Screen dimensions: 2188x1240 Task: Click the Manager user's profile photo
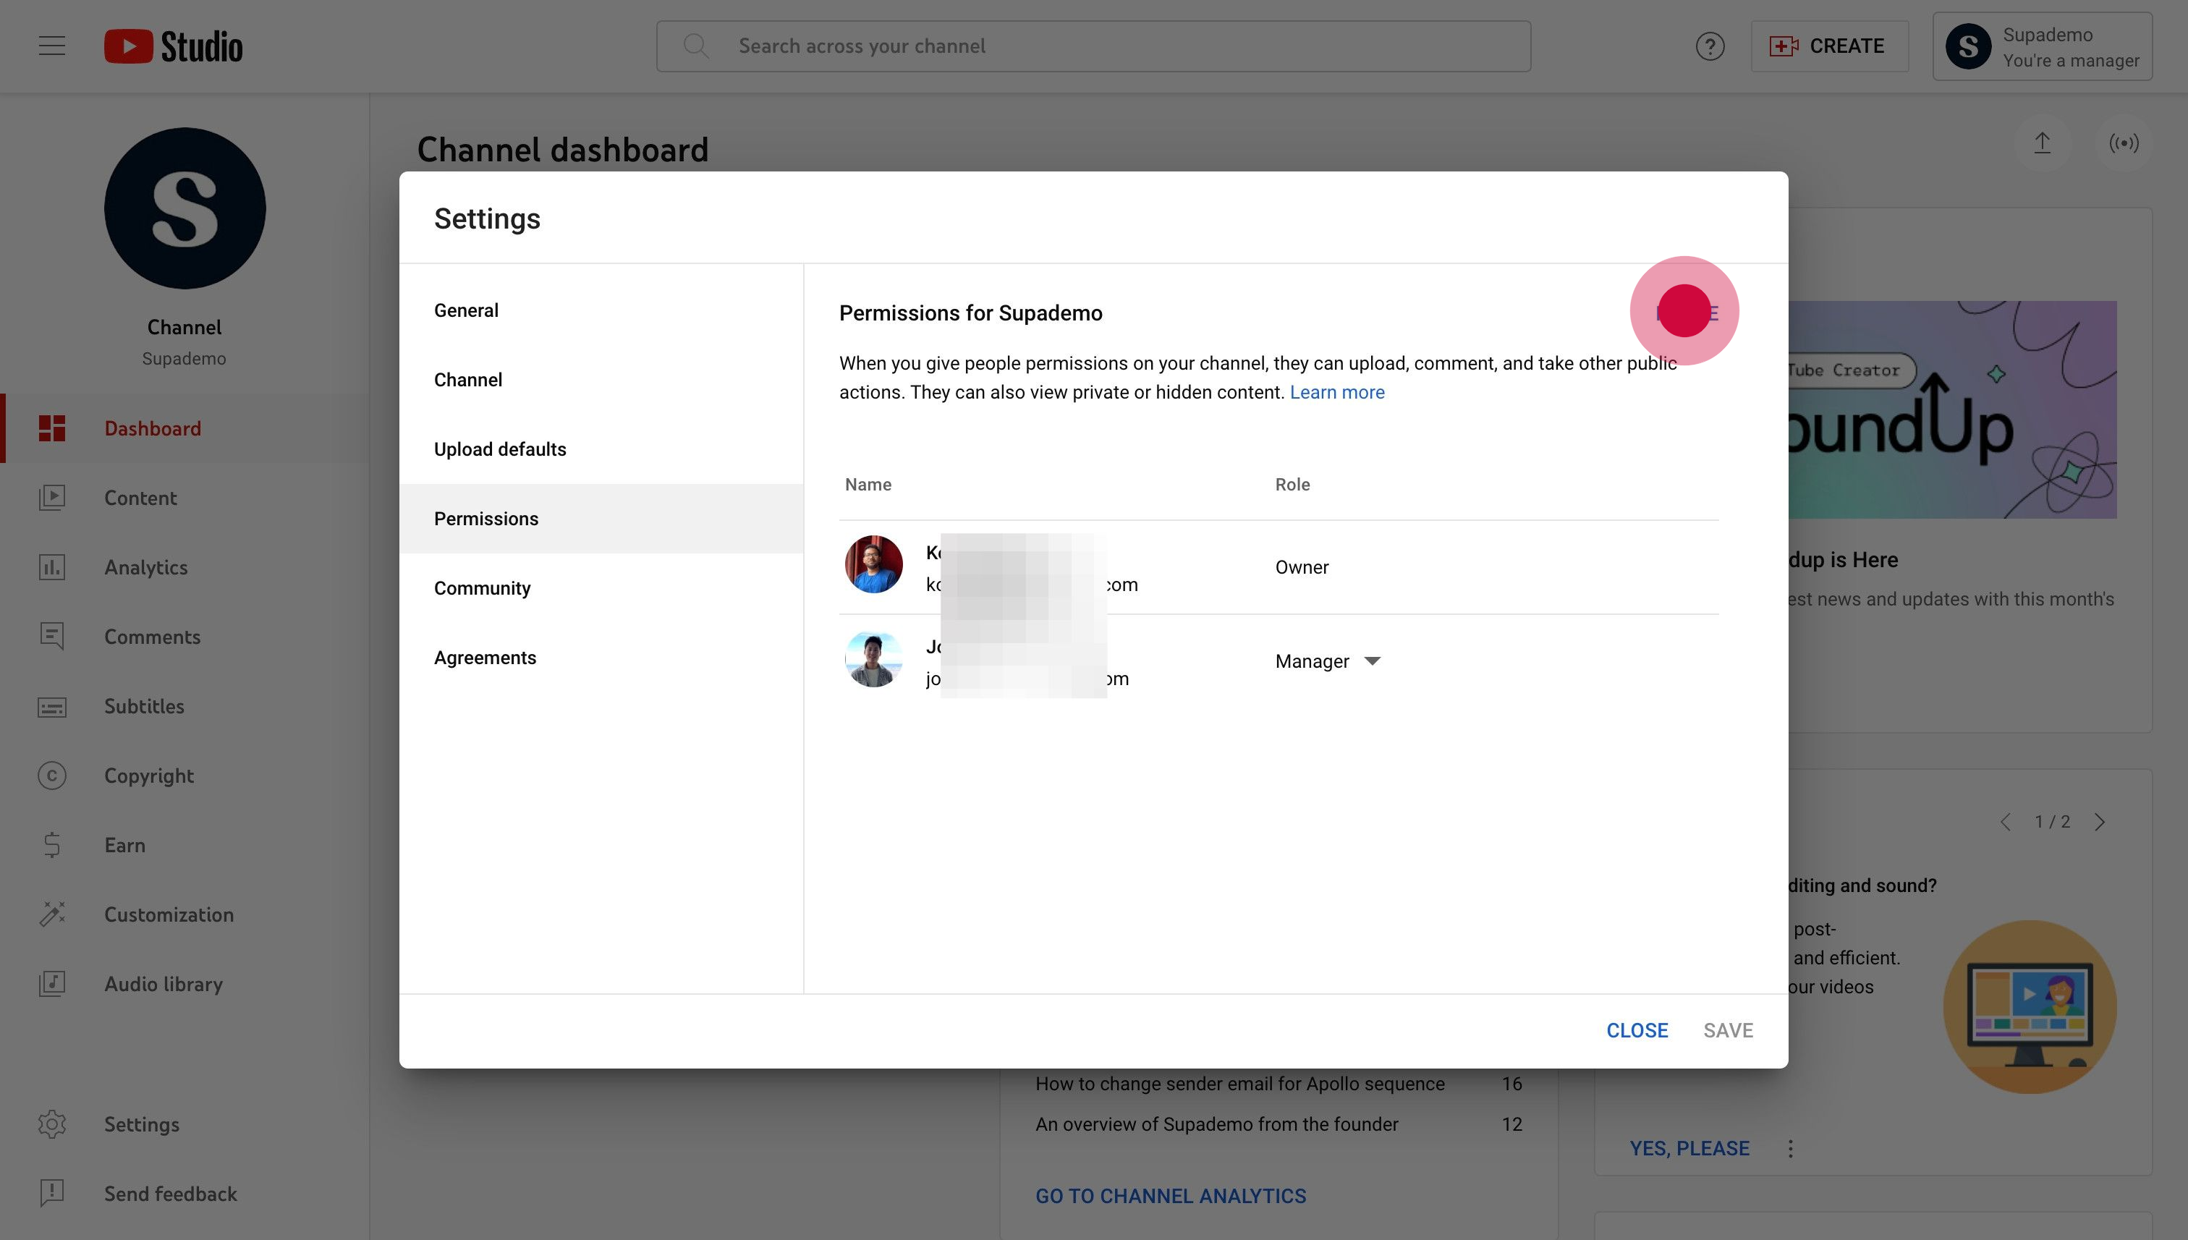click(873, 658)
